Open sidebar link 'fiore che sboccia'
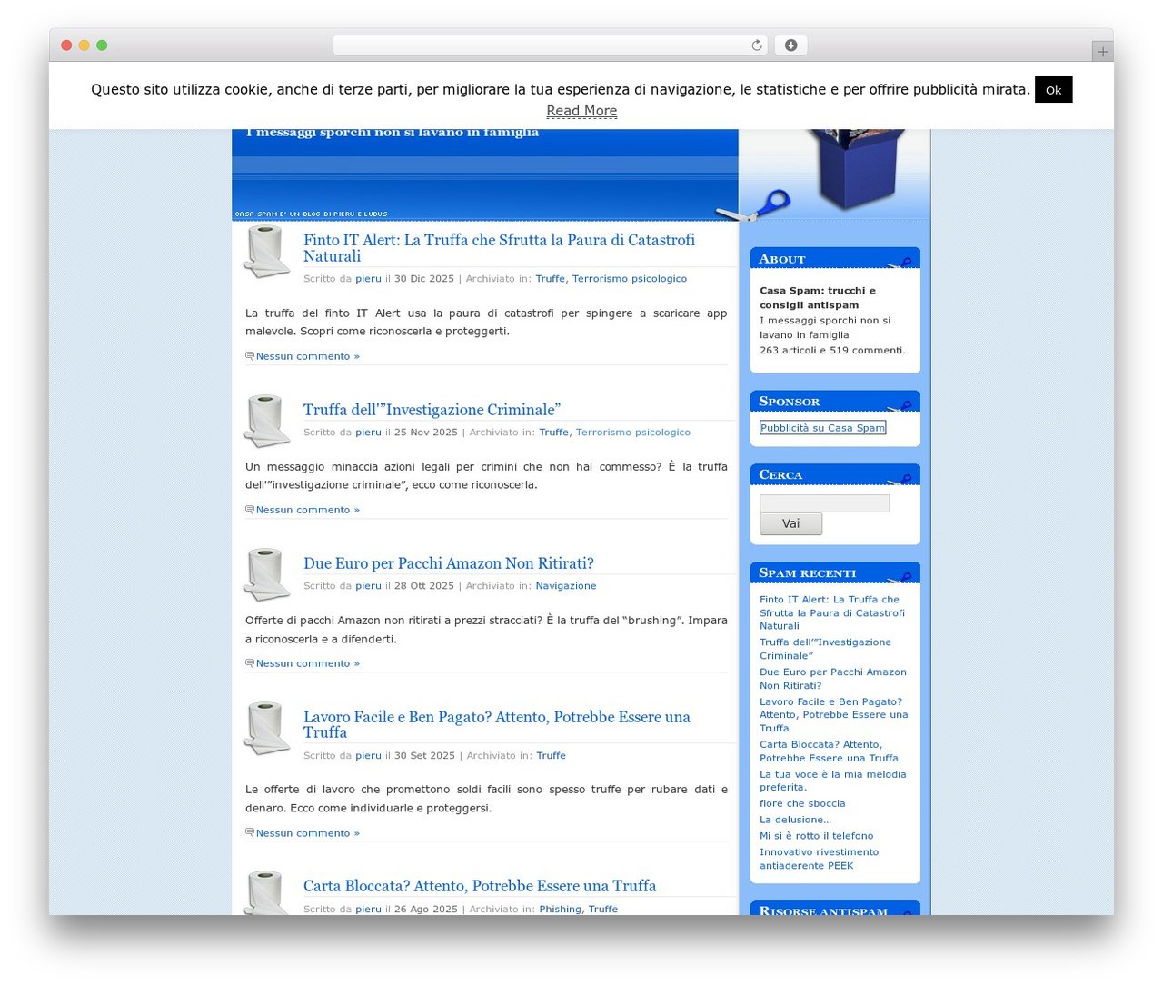Screen dimensions: 1163x985 (x=802, y=803)
